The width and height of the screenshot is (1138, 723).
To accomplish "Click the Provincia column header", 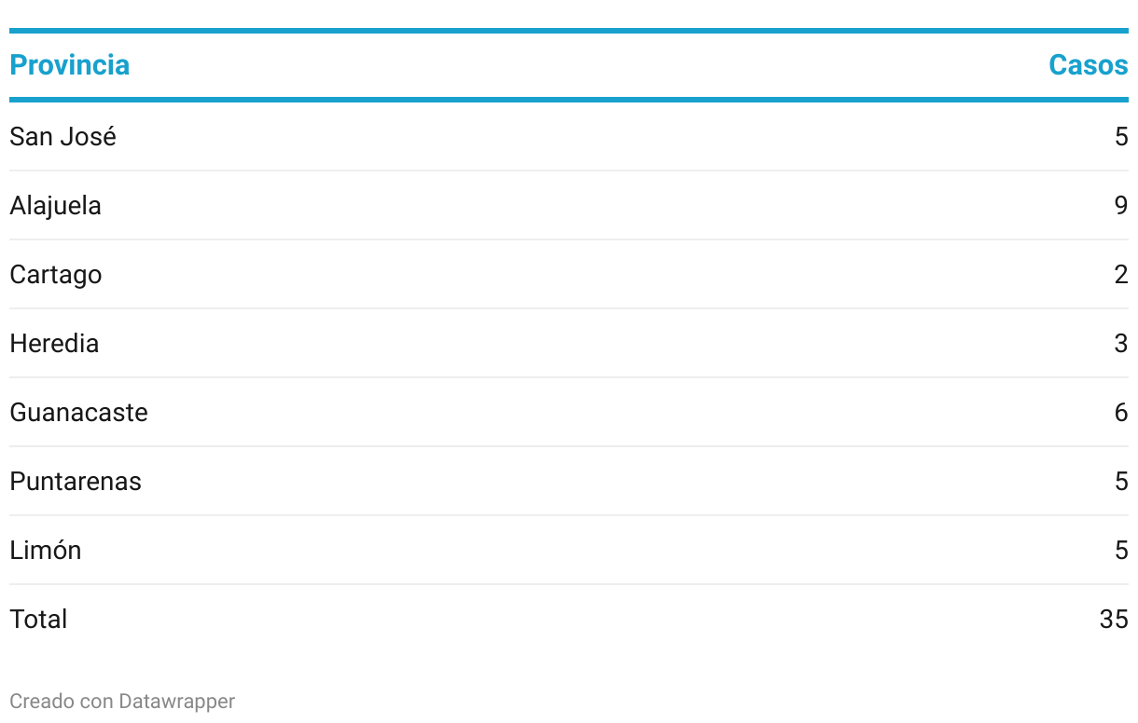I will [x=69, y=65].
